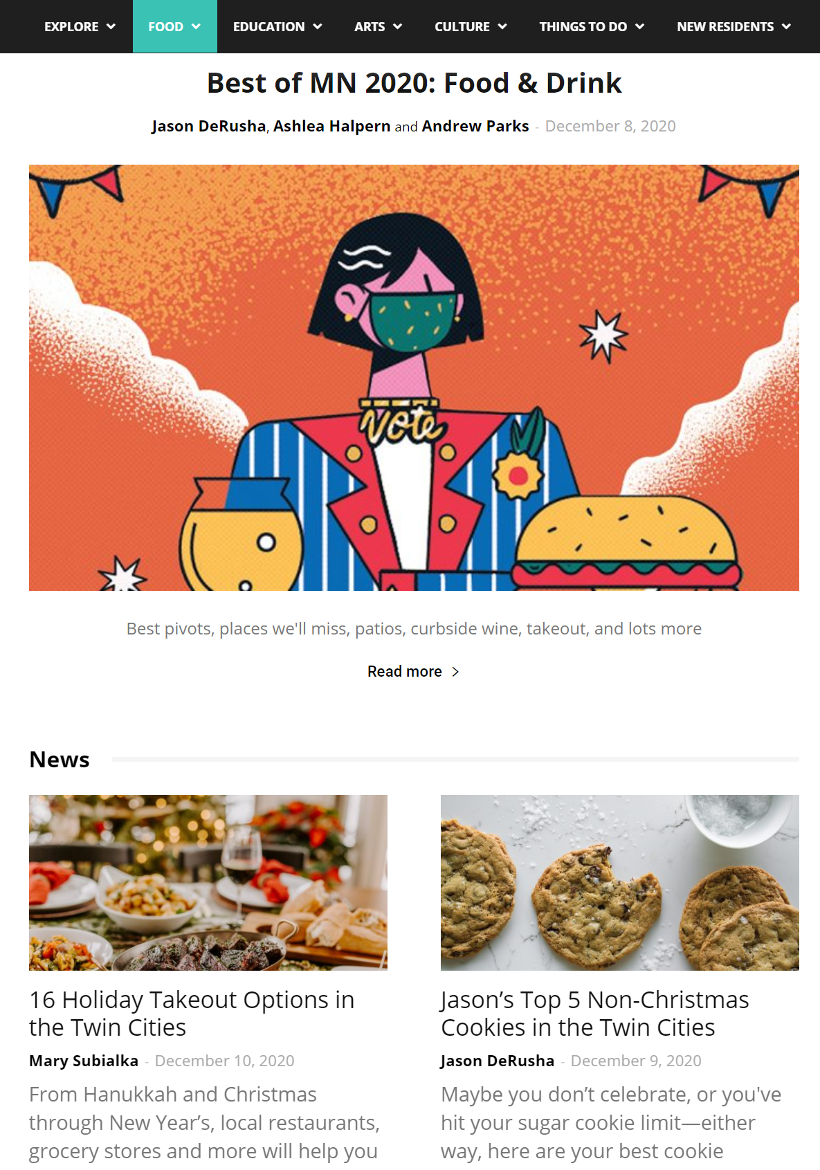
Task: Click the Culture dropdown chevron
Action: pos(502,27)
